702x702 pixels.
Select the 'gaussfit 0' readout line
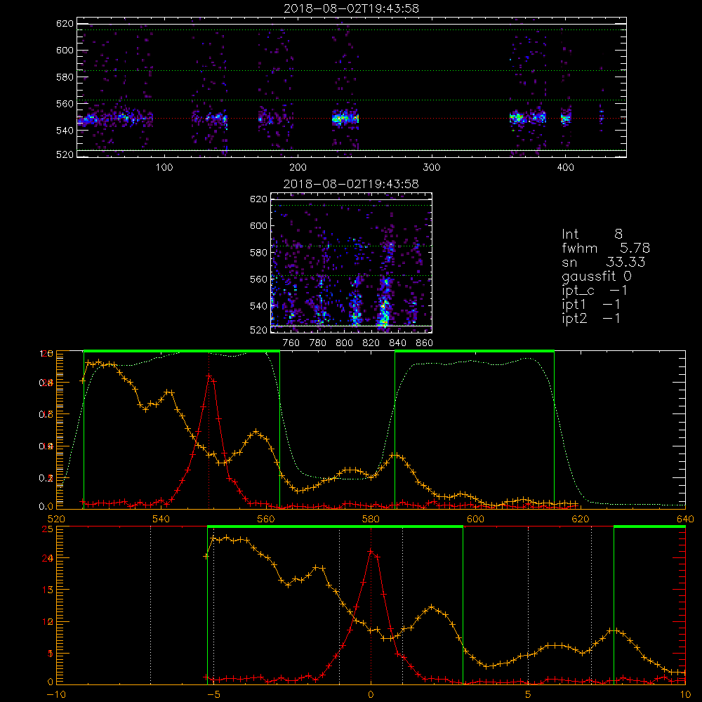[597, 276]
